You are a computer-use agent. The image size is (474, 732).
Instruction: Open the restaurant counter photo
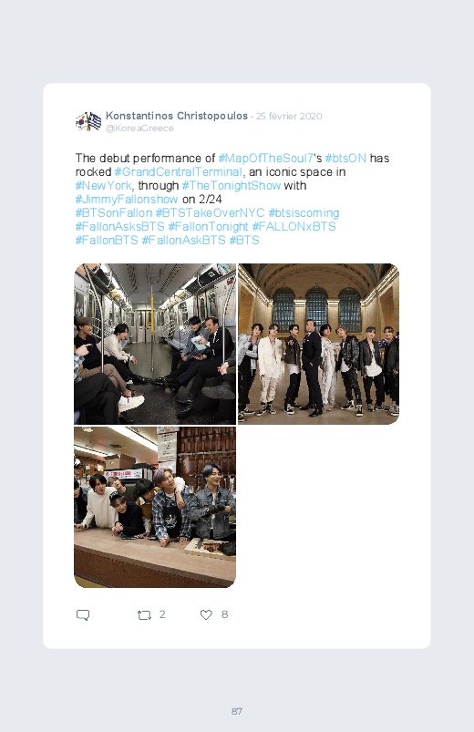[155, 507]
